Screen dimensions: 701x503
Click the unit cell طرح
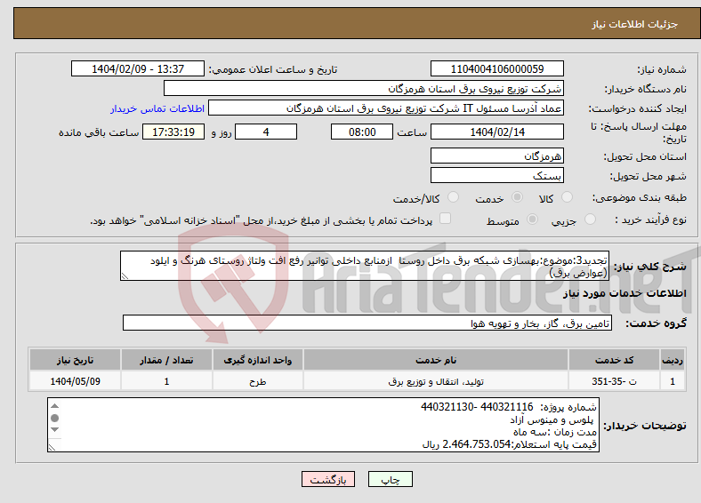tap(257, 381)
